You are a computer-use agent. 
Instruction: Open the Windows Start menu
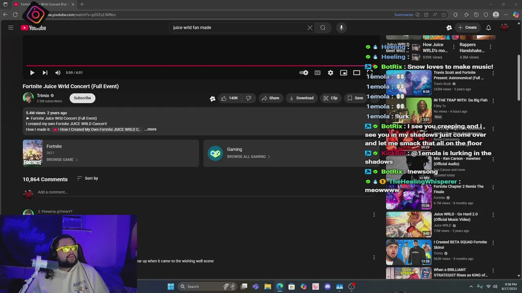click(171, 286)
